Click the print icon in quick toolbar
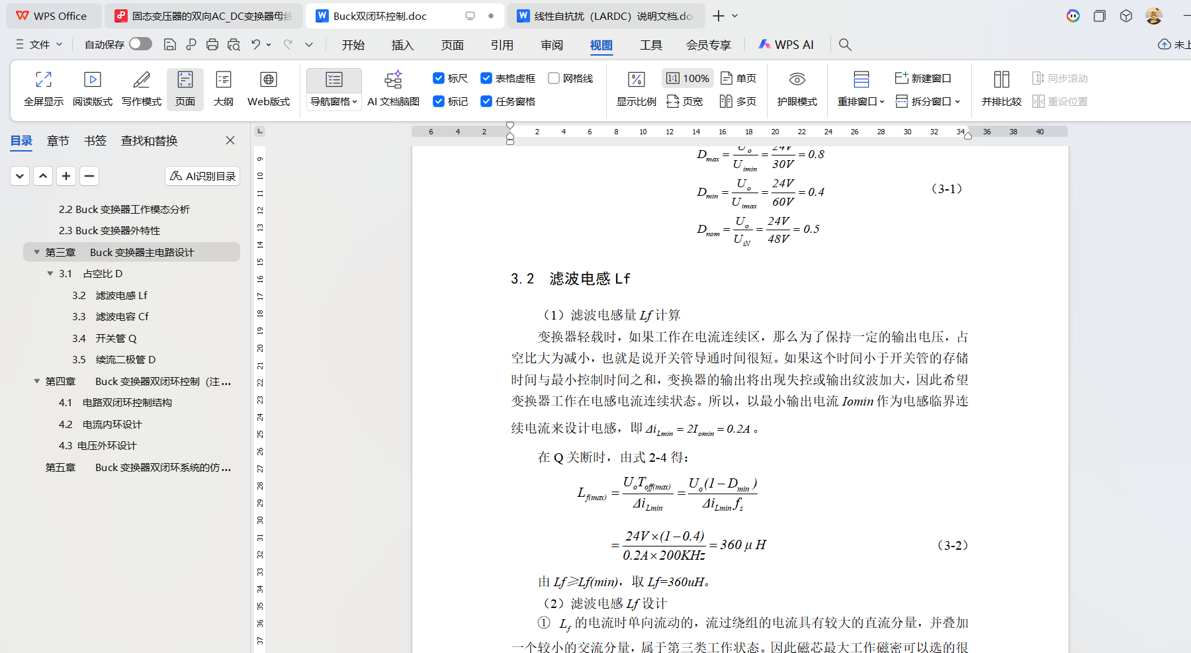Image resolution: width=1191 pixels, height=653 pixels. [212, 44]
